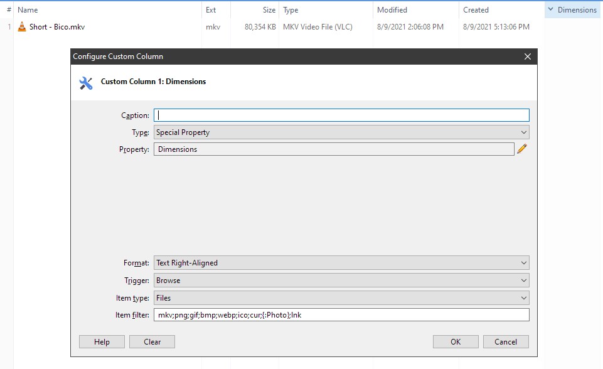Click the pencil icon to edit Property
The height and width of the screenshot is (369, 603).
point(521,149)
